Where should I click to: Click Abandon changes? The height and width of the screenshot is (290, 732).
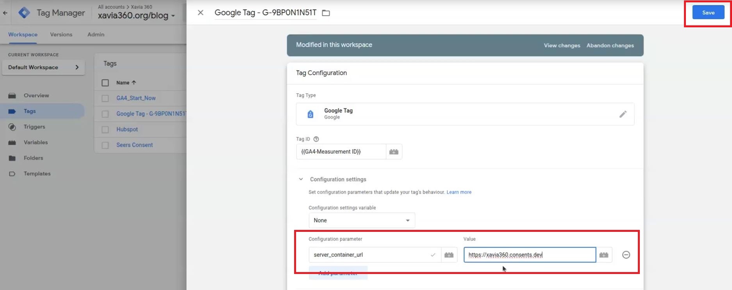pos(610,45)
